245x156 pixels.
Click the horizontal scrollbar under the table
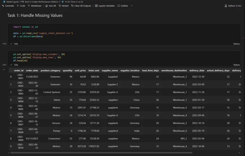(101, 153)
